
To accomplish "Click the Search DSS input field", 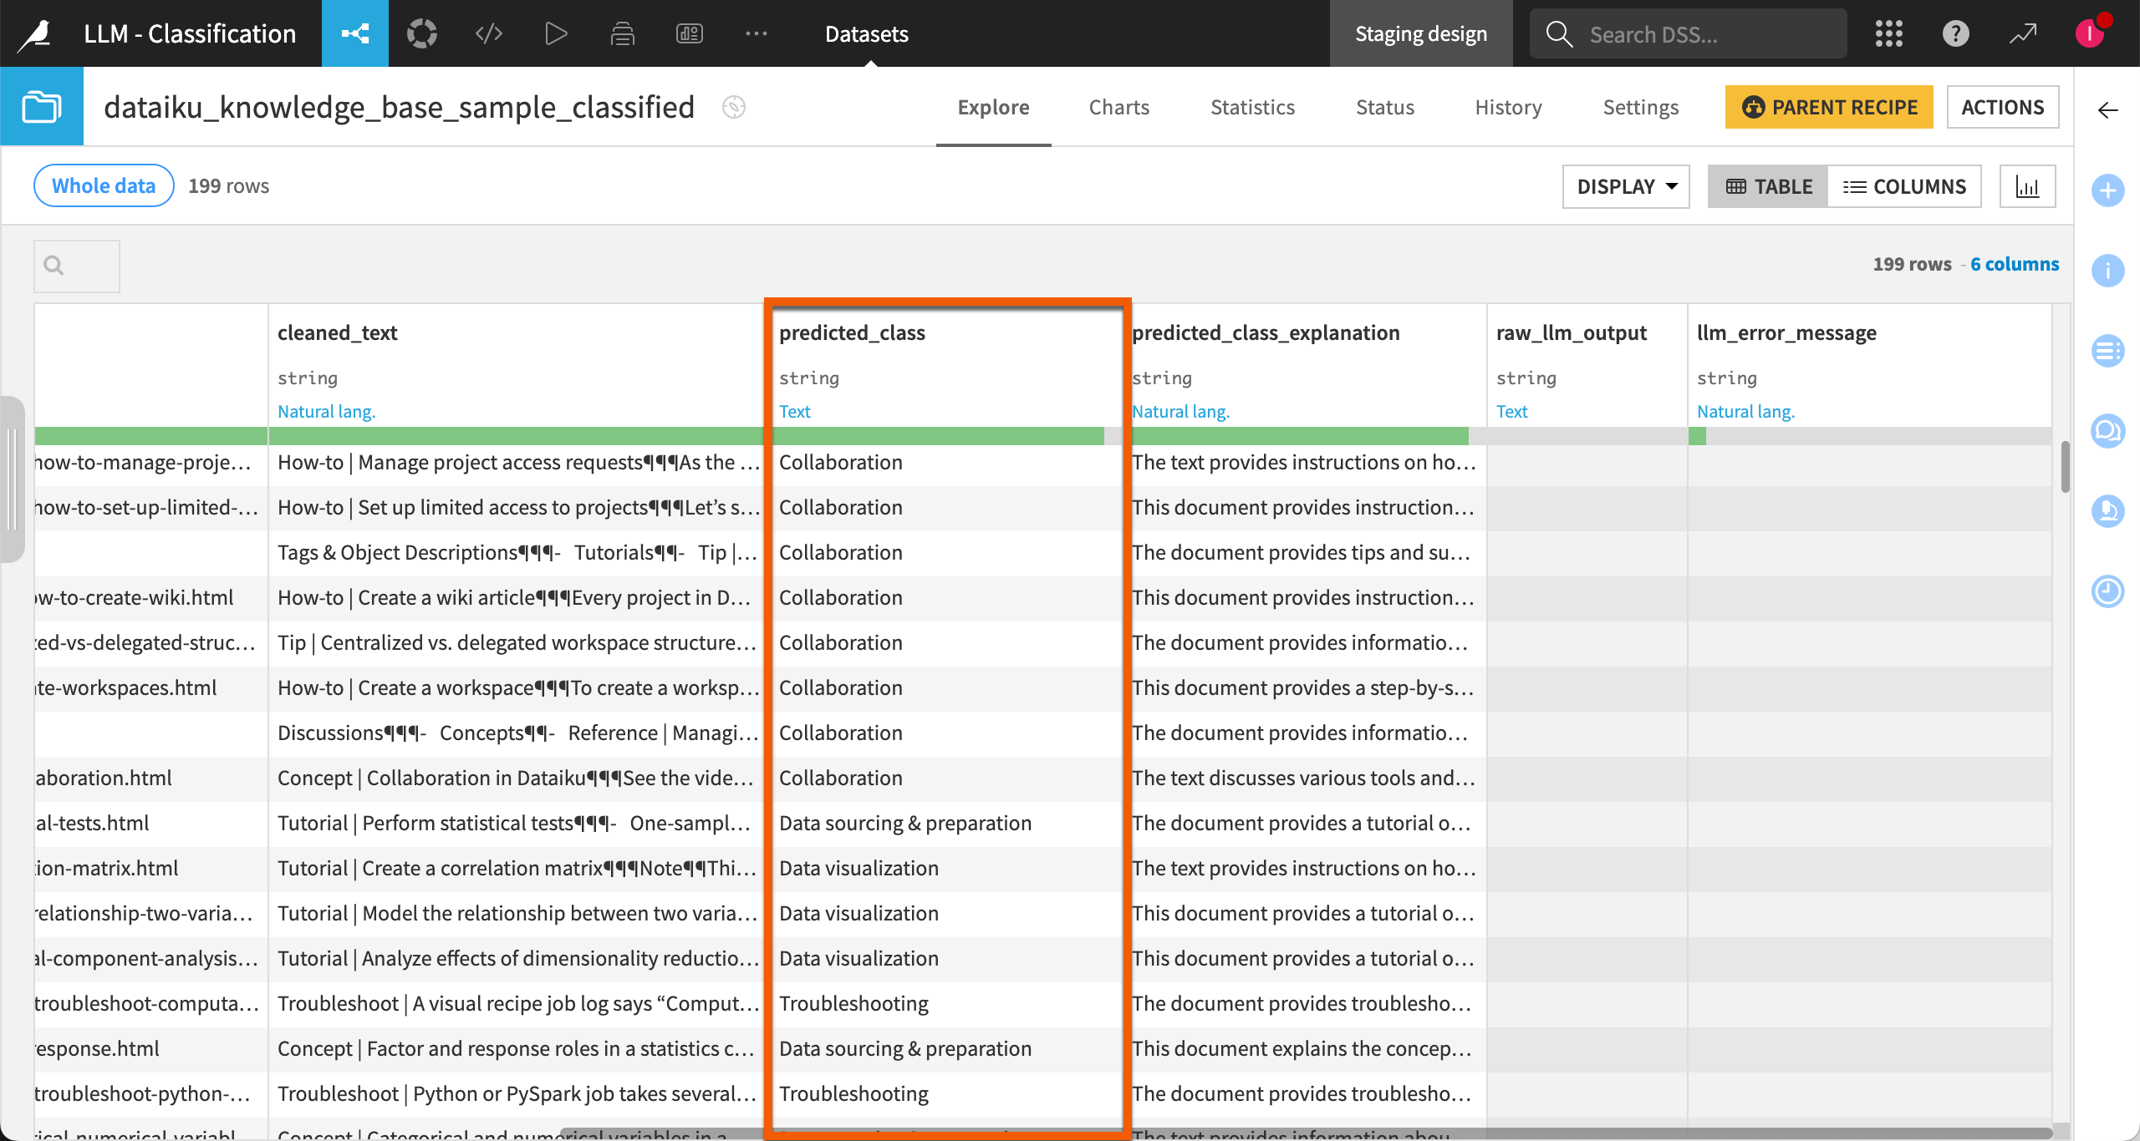I will click(x=1687, y=33).
